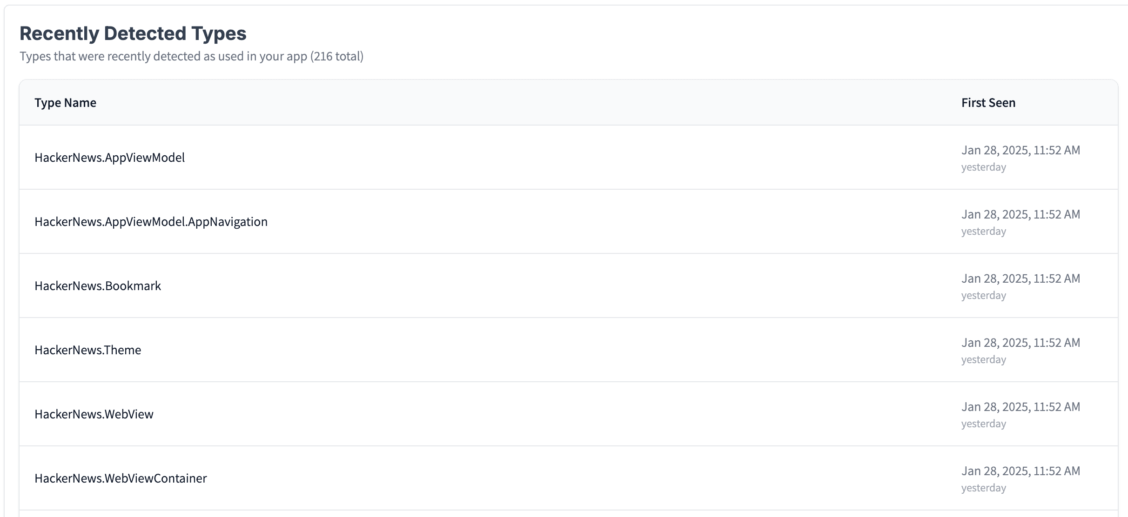Select the HackerNews.Bookmark type name
The height and width of the screenshot is (517, 1128).
click(98, 286)
